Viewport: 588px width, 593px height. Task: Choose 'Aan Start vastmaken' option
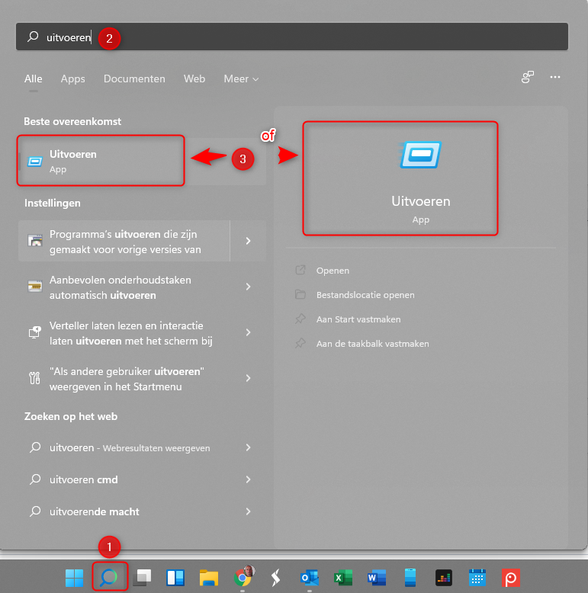tap(358, 319)
